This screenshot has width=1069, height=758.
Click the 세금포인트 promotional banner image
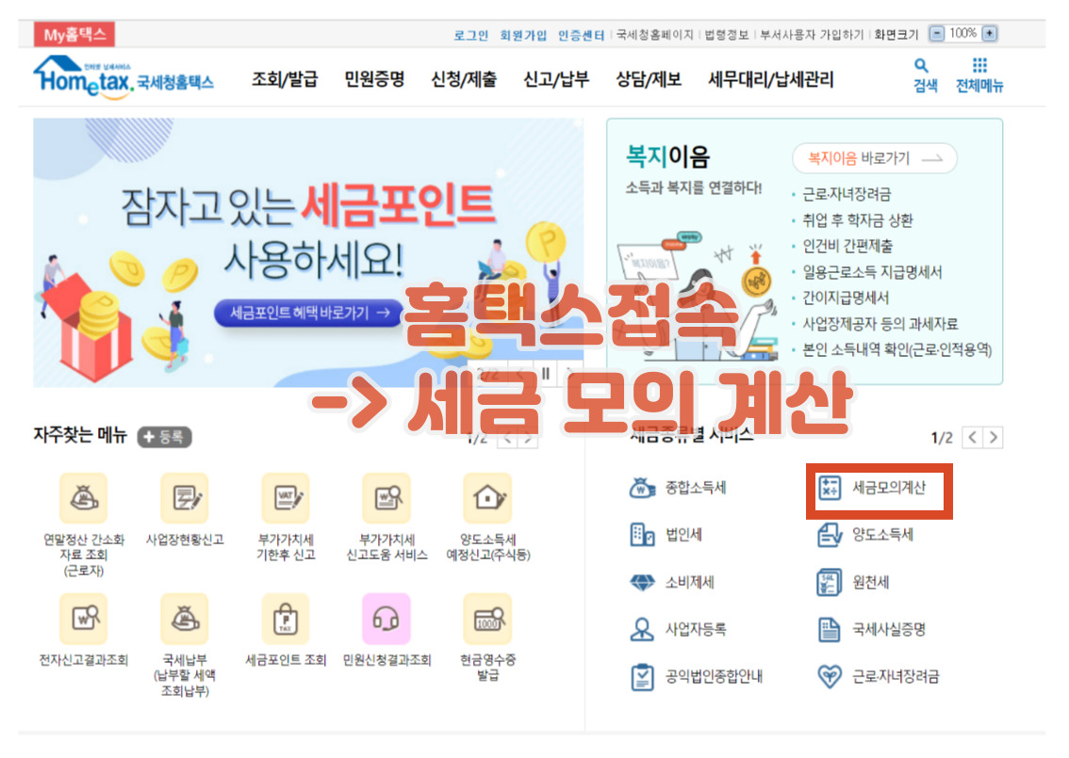[x=308, y=252]
